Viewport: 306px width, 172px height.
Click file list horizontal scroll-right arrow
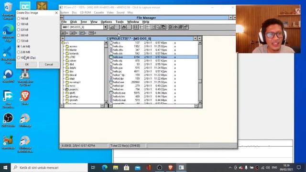coord(196,106)
